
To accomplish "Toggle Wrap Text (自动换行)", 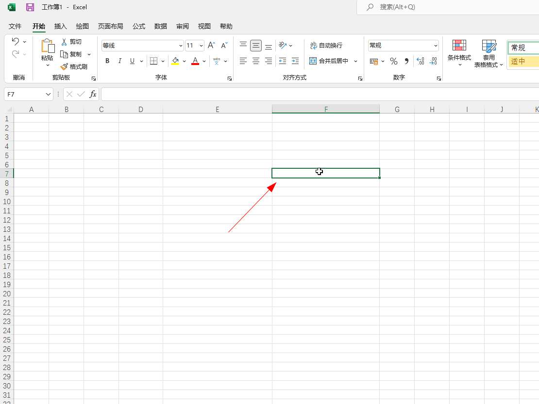I will coord(326,45).
